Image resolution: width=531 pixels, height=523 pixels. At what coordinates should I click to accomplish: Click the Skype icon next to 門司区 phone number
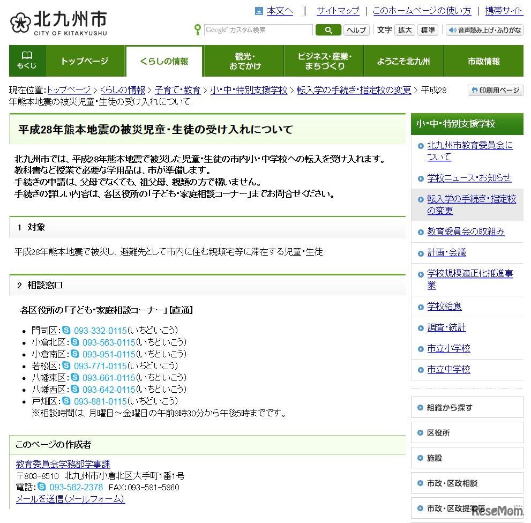(66, 330)
